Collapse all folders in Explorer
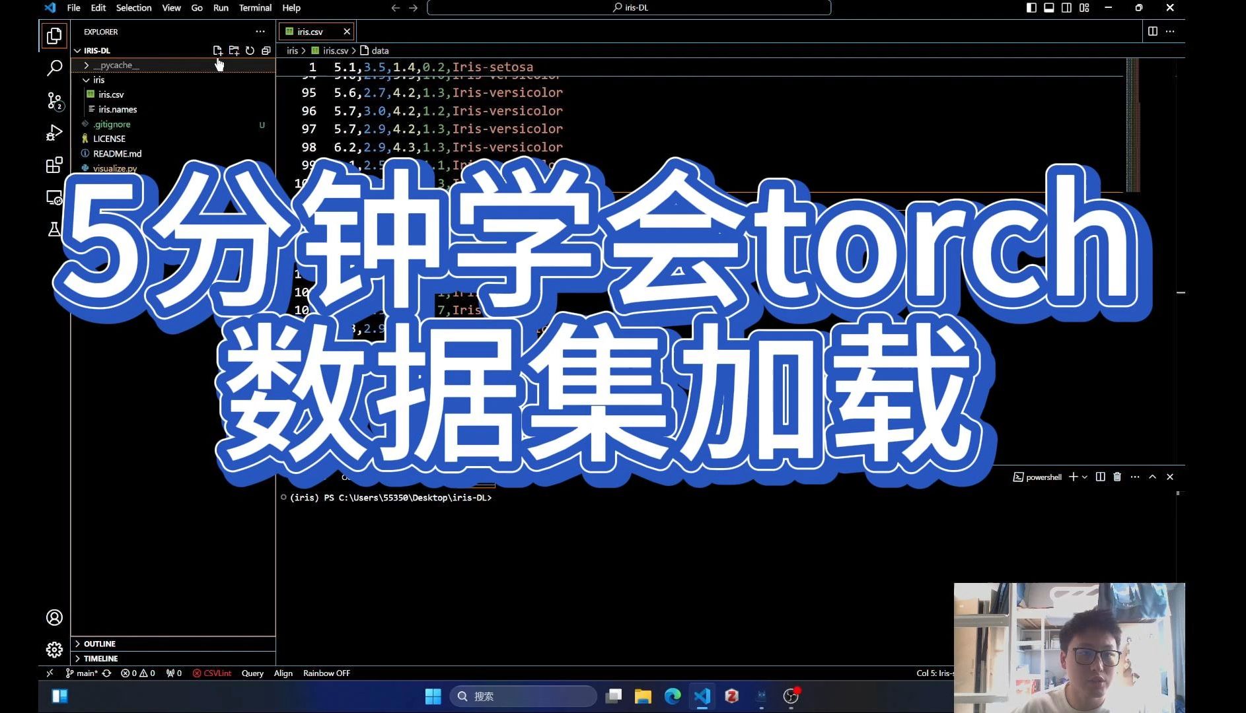The height and width of the screenshot is (713, 1246). (266, 50)
